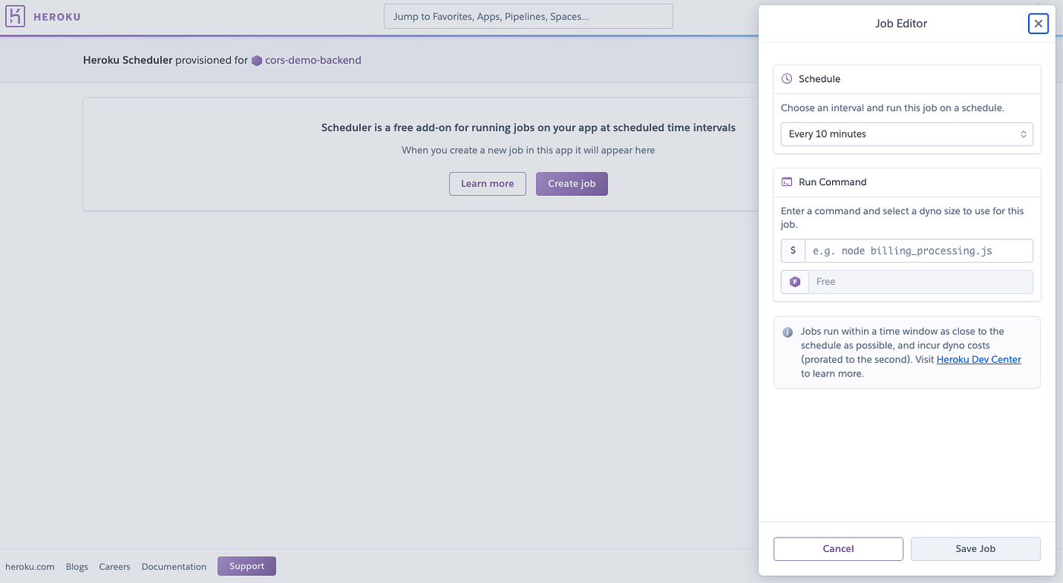
Task: Open the Blogs footer link
Action: point(77,567)
